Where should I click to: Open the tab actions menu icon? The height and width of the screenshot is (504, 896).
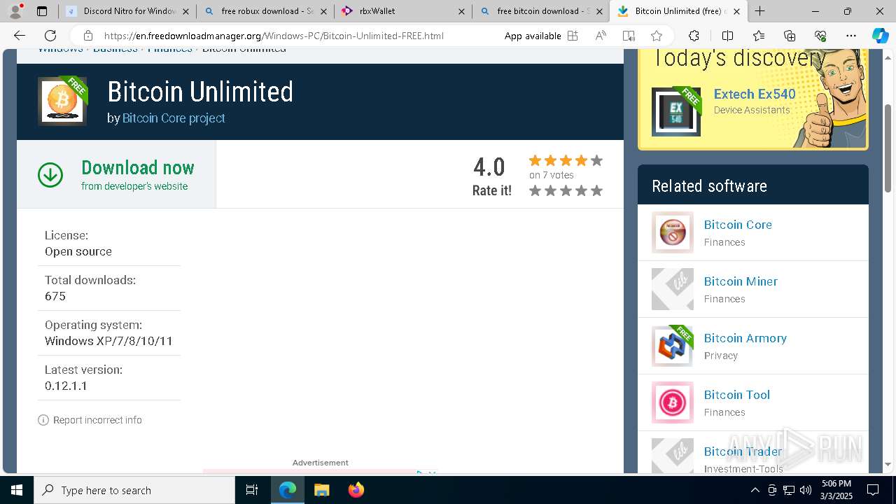pyautogui.click(x=42, y=11)
